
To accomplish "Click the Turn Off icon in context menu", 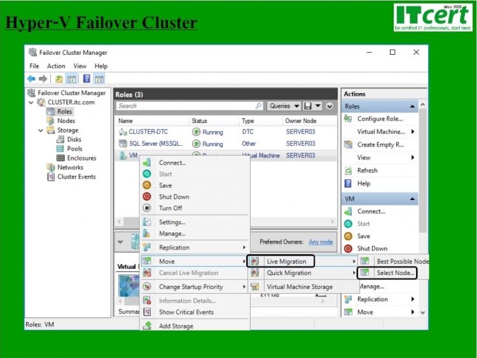I will 147,208.
